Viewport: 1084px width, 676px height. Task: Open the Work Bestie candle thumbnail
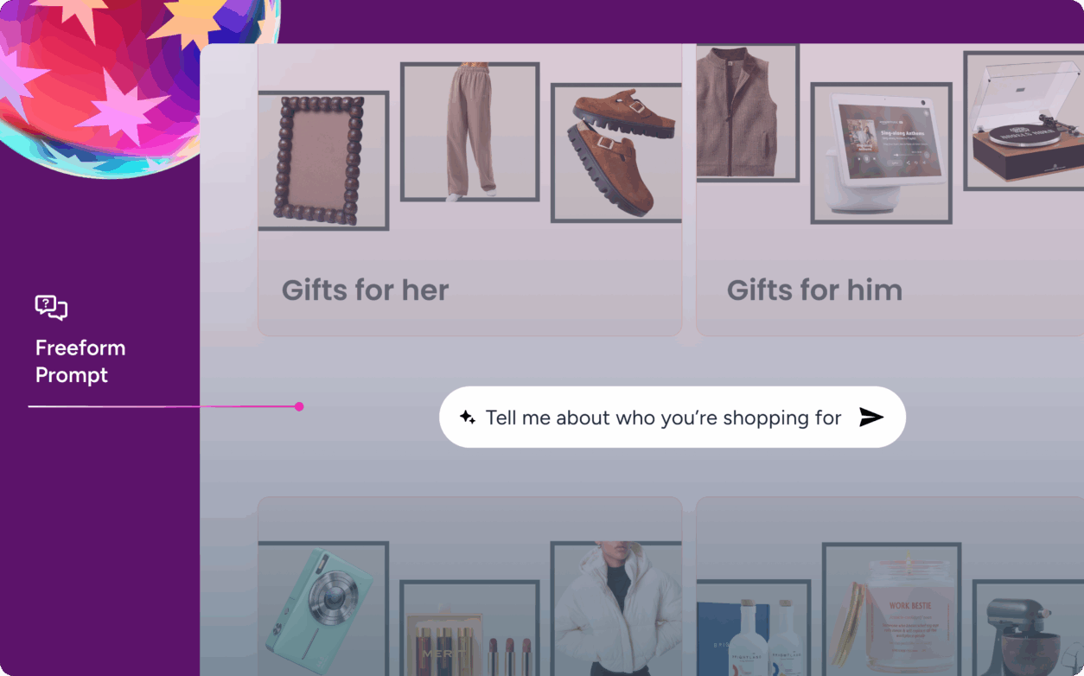coord(891,609)
